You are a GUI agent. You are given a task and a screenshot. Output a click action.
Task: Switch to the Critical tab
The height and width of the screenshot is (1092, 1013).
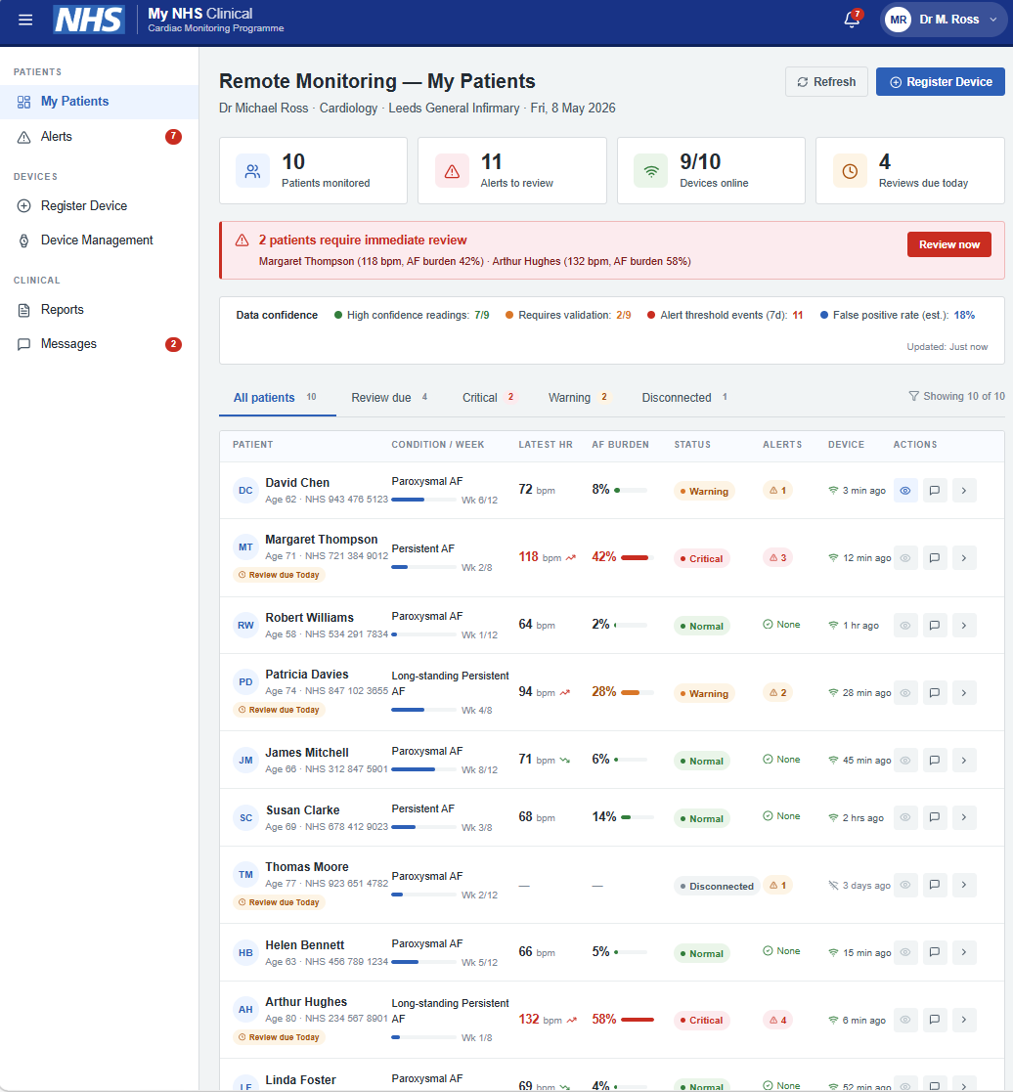coord(489,398)
